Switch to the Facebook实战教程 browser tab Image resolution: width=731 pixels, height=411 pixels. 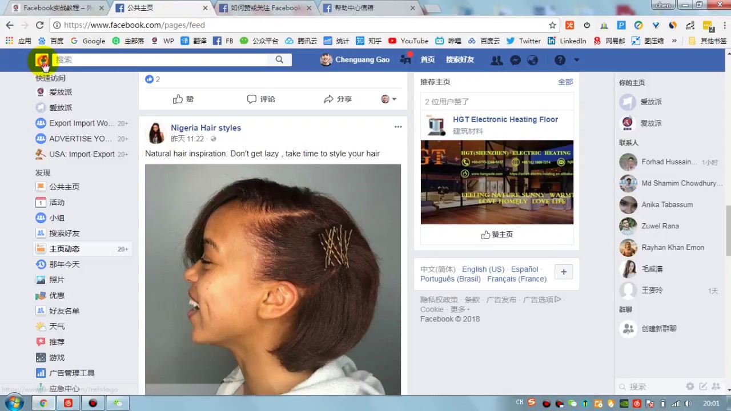(x=57, y=8)
